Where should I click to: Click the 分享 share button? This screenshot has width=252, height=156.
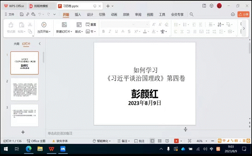click(243, 14)
